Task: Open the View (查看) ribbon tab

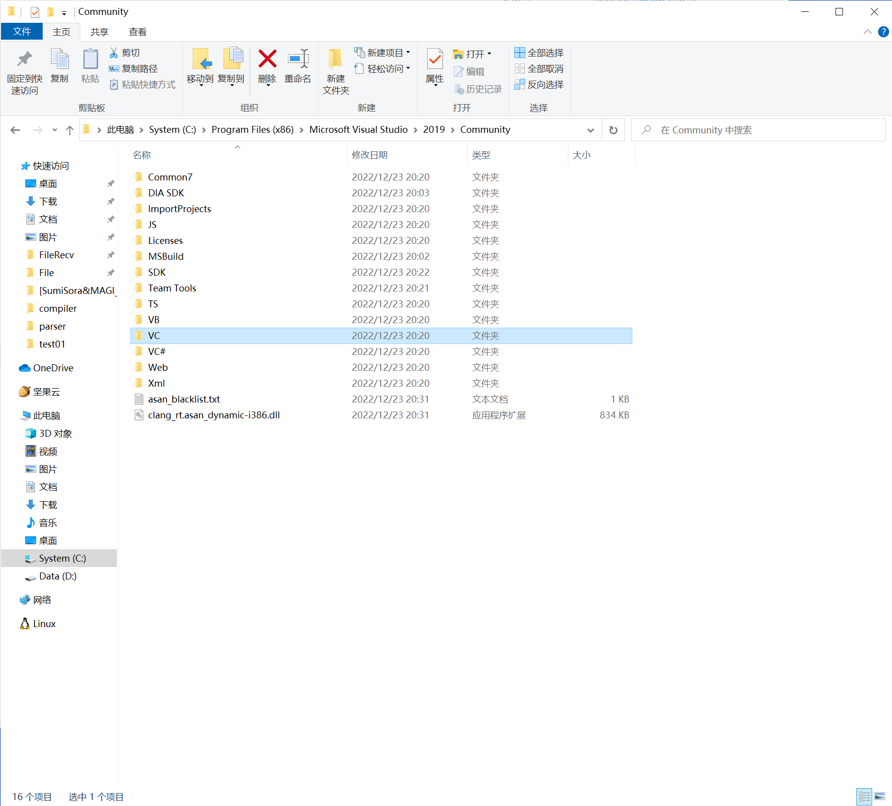Action: pos(137,32)
